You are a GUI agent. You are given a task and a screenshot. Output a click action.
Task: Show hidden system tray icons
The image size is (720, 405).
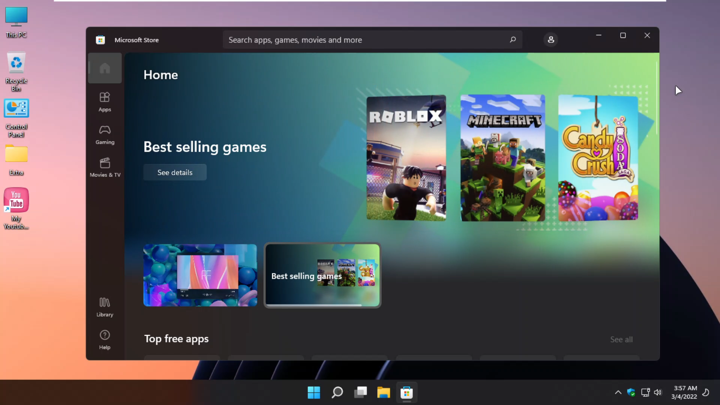coord(618,393)
